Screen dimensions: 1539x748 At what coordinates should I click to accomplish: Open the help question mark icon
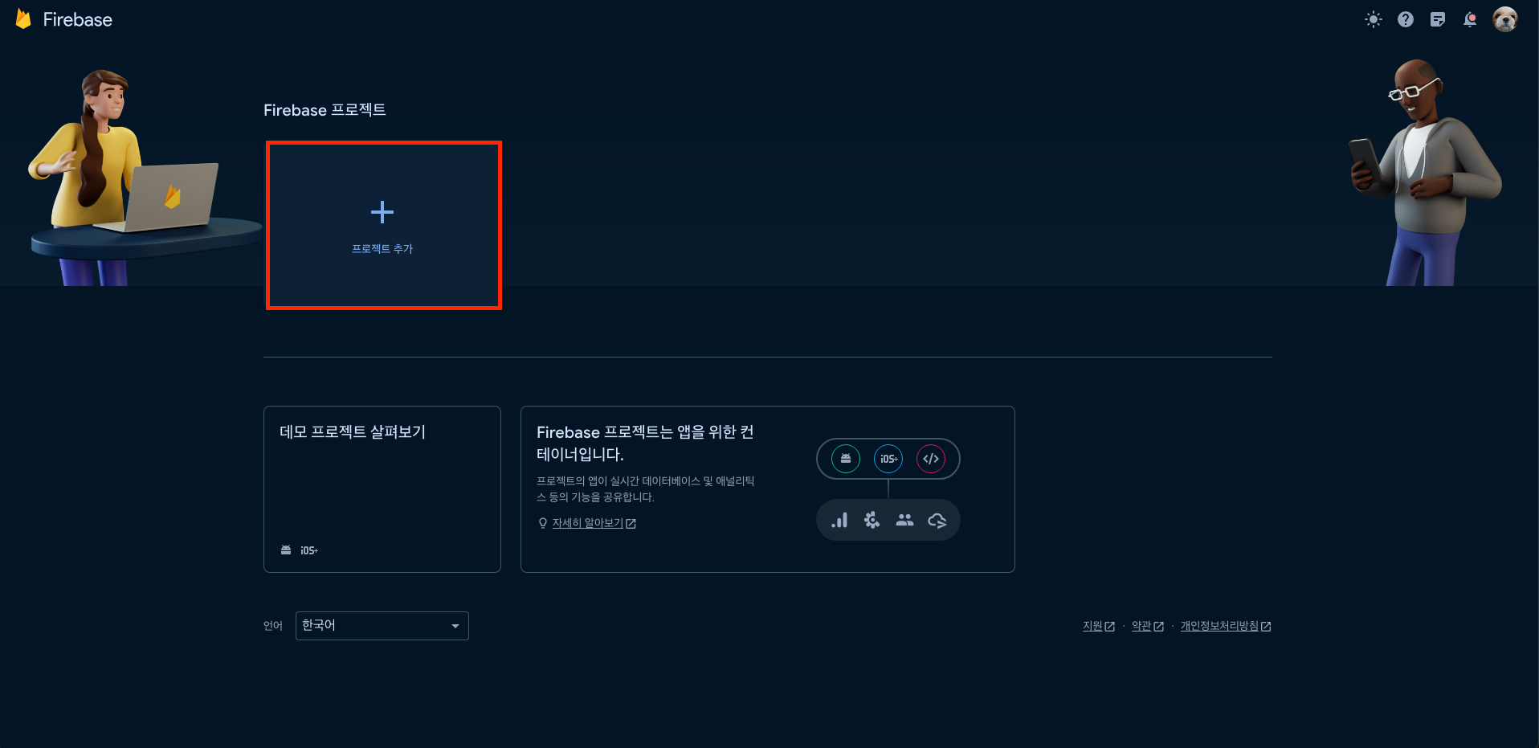[1406, 19]
